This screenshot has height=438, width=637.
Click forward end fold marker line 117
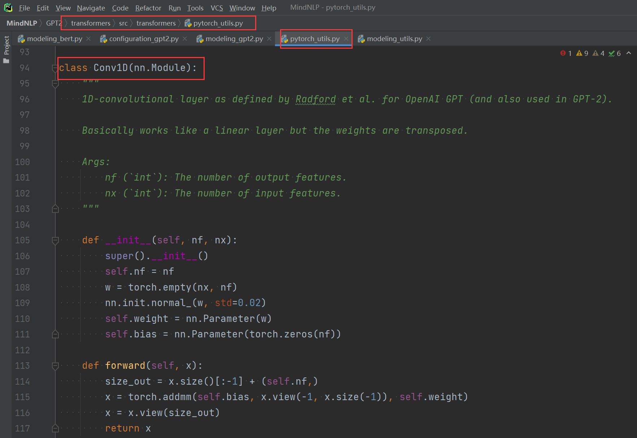coord(55,428)
